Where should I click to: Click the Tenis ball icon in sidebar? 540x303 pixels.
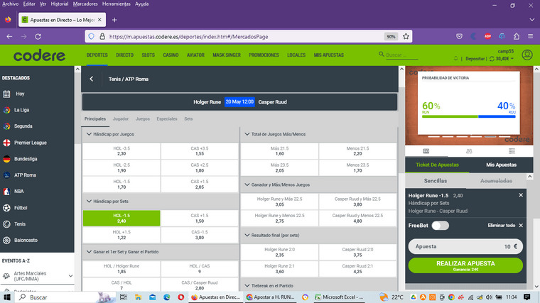(x=6, y=224)
